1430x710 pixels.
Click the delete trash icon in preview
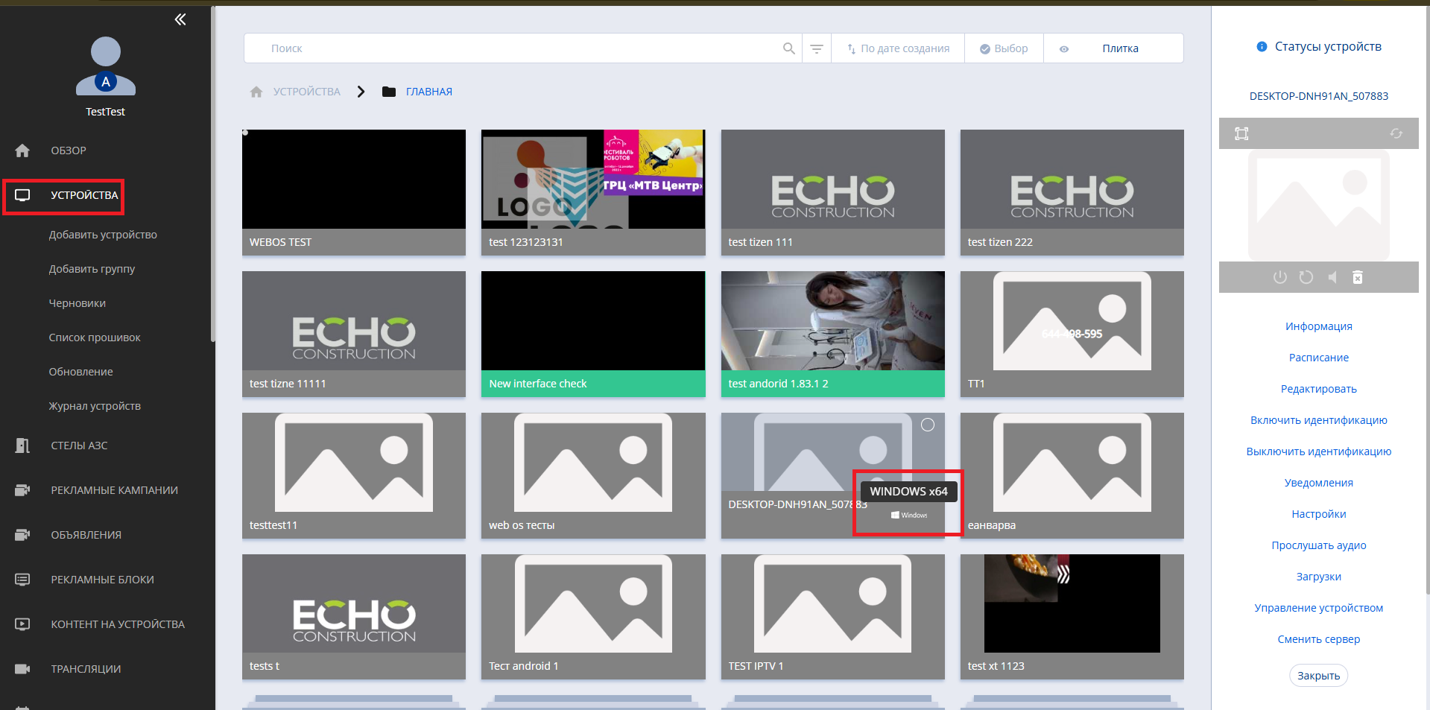click(1358, 277)
